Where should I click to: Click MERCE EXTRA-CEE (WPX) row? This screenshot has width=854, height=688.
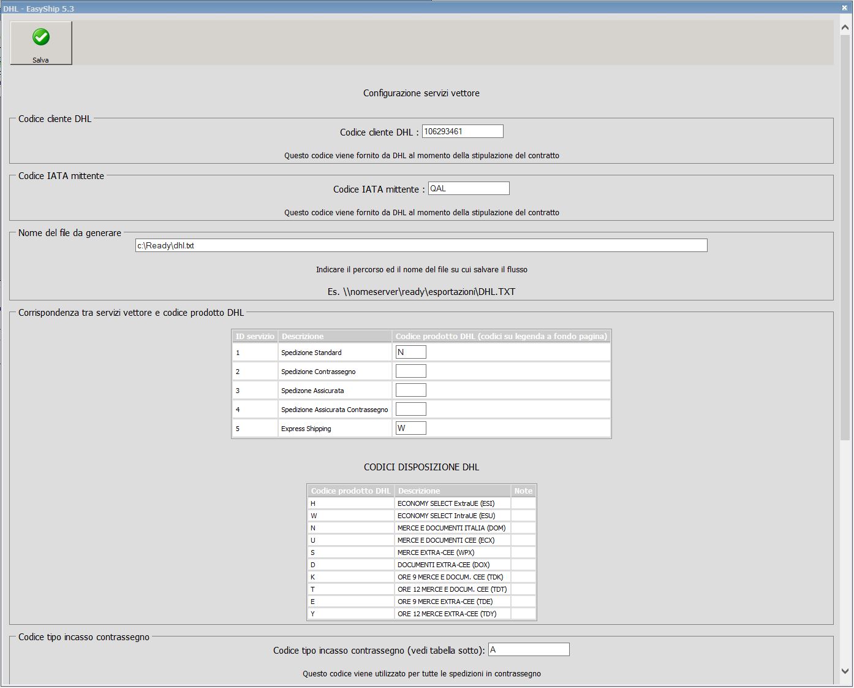[421, 552]
